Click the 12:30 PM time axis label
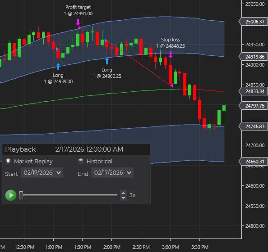Viewport: 268px width, 252px height. coord(24,247)
